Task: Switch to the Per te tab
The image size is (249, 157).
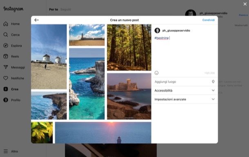Action: coord(53,9)
